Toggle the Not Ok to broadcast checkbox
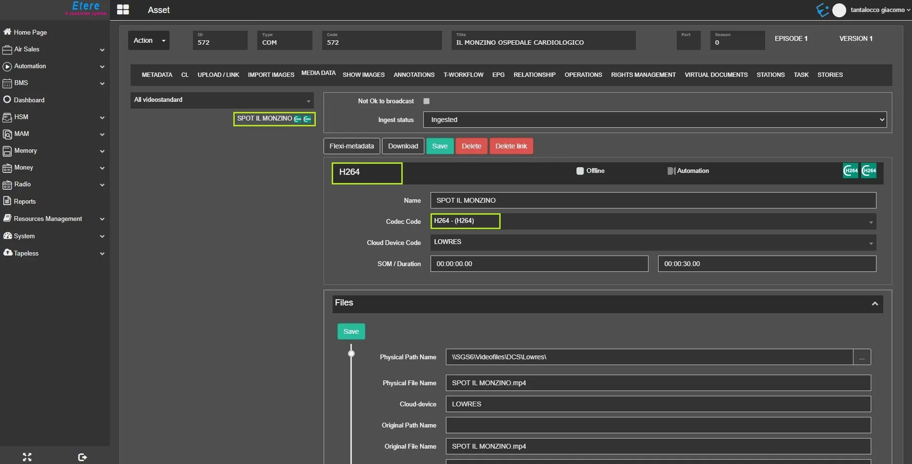Viewport: 912px width, 464px height. pos(426,101)
